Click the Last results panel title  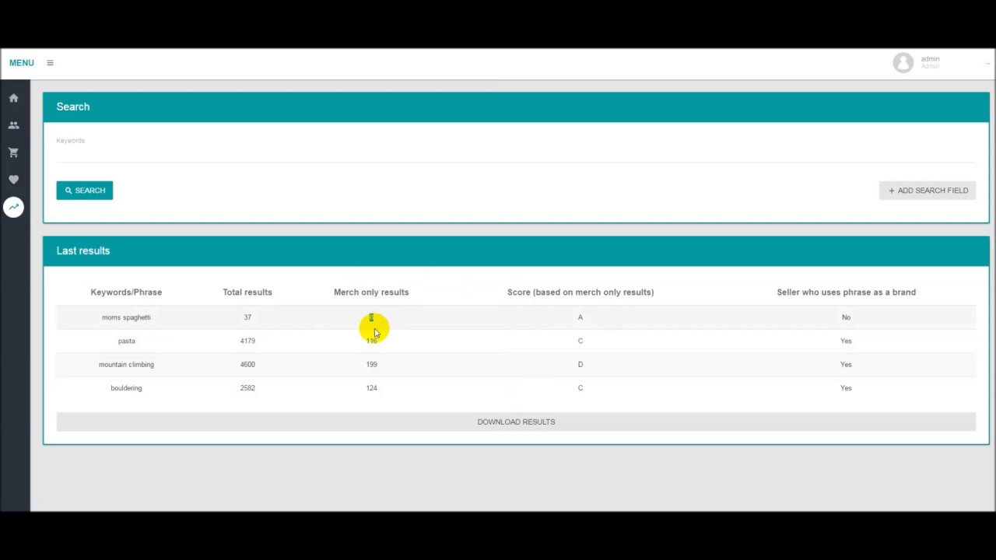point(83,250)
